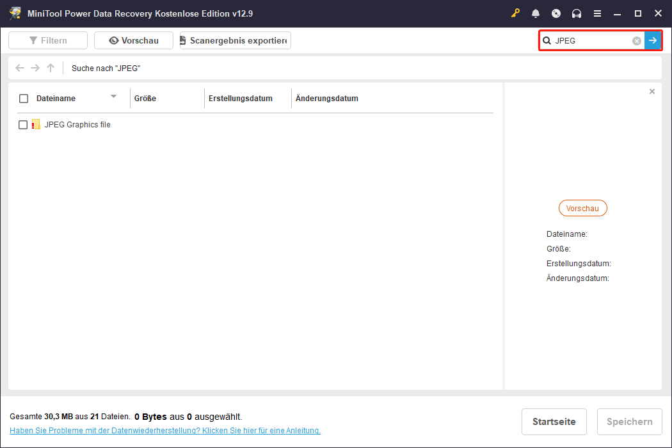Minimize the MiniTool window
The height and width of the screenshot is (448, 672).
[x=617, y=13]
